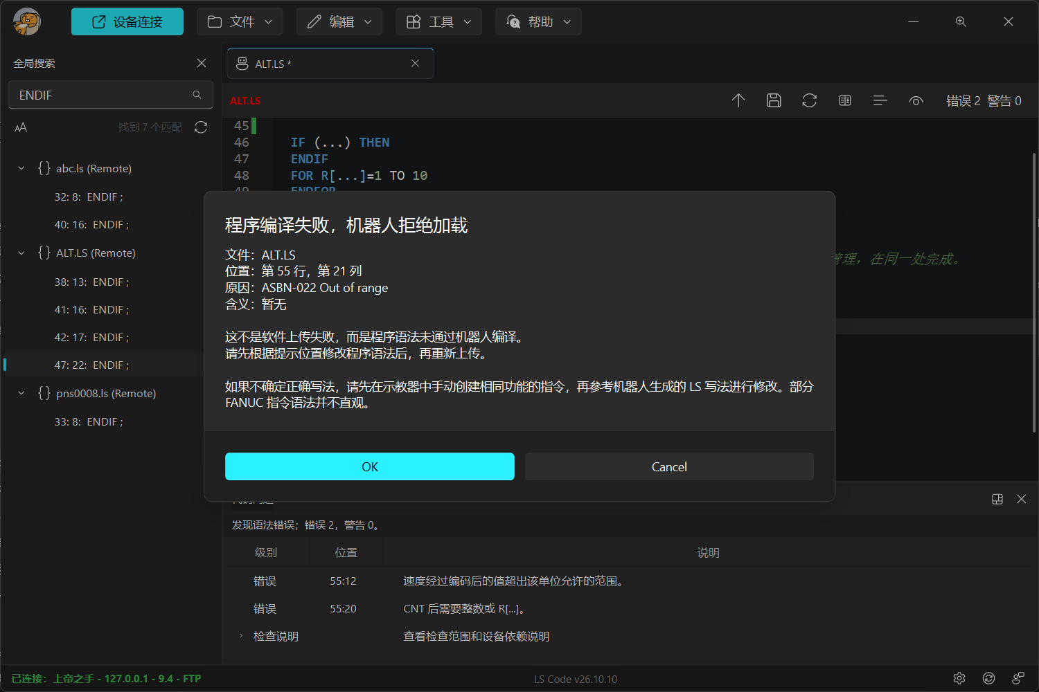This screenshot has height=692, width=1039.
Task: Click Cancel in the compile failure dialog
Action: click(x=669, y=466)
